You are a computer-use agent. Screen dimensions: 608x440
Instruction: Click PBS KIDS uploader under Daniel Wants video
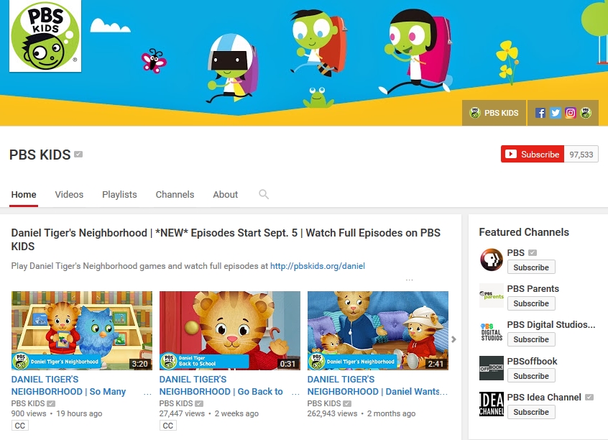click(x=324, y=403)
